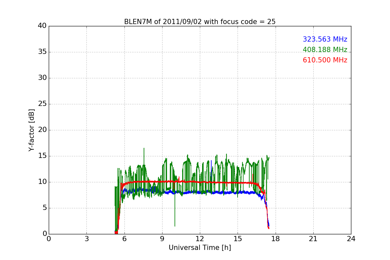Click the y-axis tick label '15'

click(42, 156)
